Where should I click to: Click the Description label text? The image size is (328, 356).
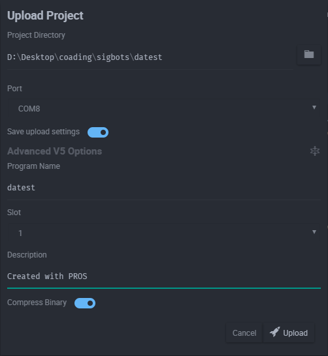(x=27, y=255)
